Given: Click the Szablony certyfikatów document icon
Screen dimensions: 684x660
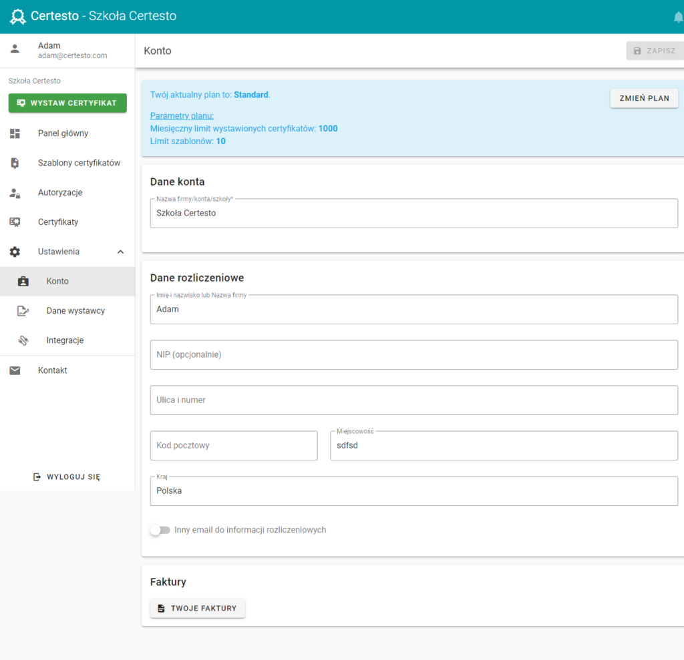Looking at the screenshot, I should pyautogui.click(x=15, y=163).
